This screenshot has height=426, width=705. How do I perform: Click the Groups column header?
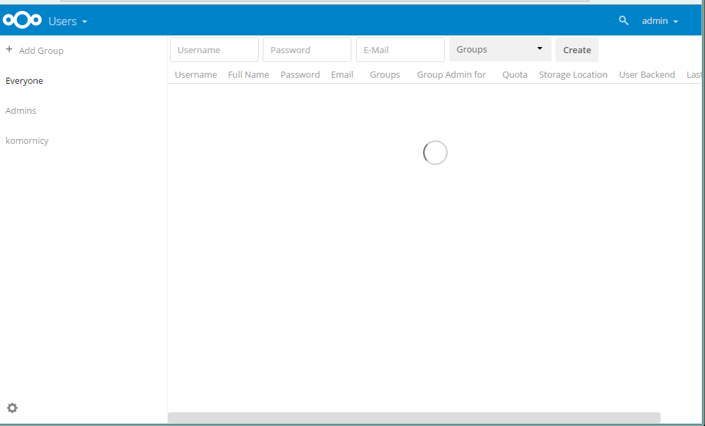click(x=385, y=74)
